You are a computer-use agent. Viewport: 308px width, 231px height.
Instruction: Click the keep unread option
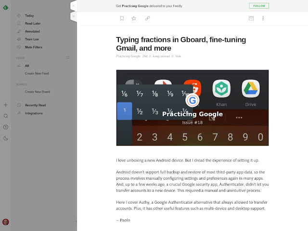(x=161, y=56)
